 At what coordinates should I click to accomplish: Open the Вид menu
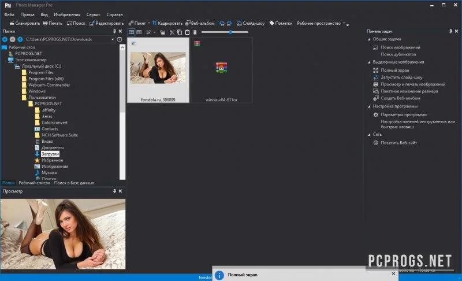[44, 14]
